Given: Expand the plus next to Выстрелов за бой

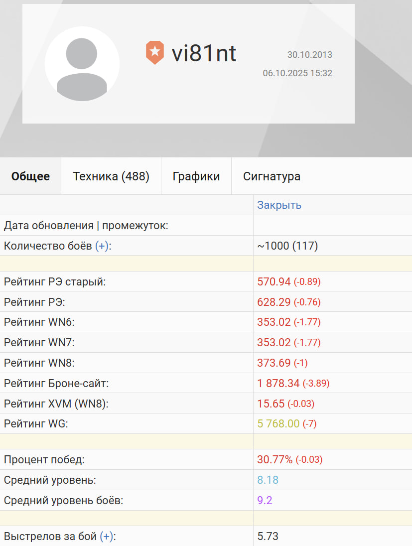Looking at the screenshot, I should [x=106, y=537].
